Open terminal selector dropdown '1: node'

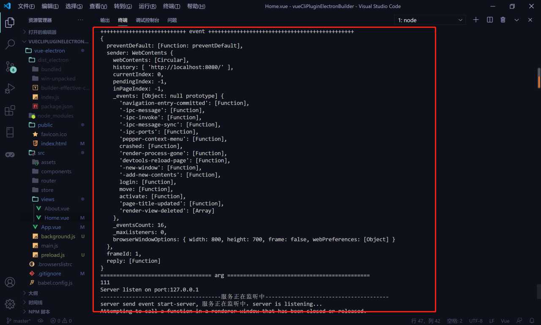430,20
